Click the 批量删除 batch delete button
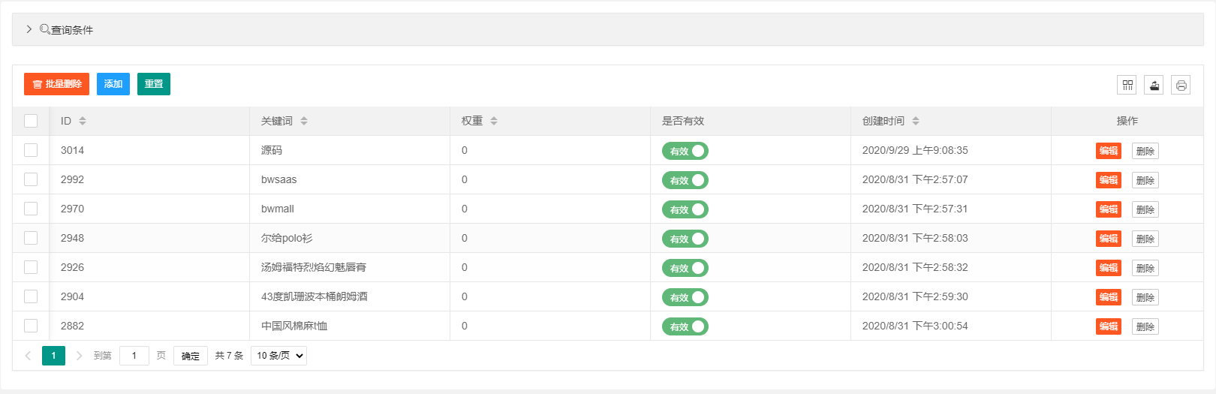This screenshot has height=394, width=1216. [x=56, y=84]
